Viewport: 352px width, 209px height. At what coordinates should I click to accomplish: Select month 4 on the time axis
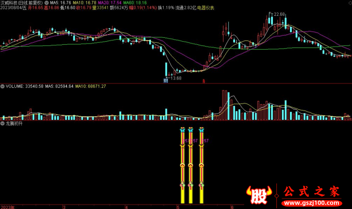click(x=126, y=207)
